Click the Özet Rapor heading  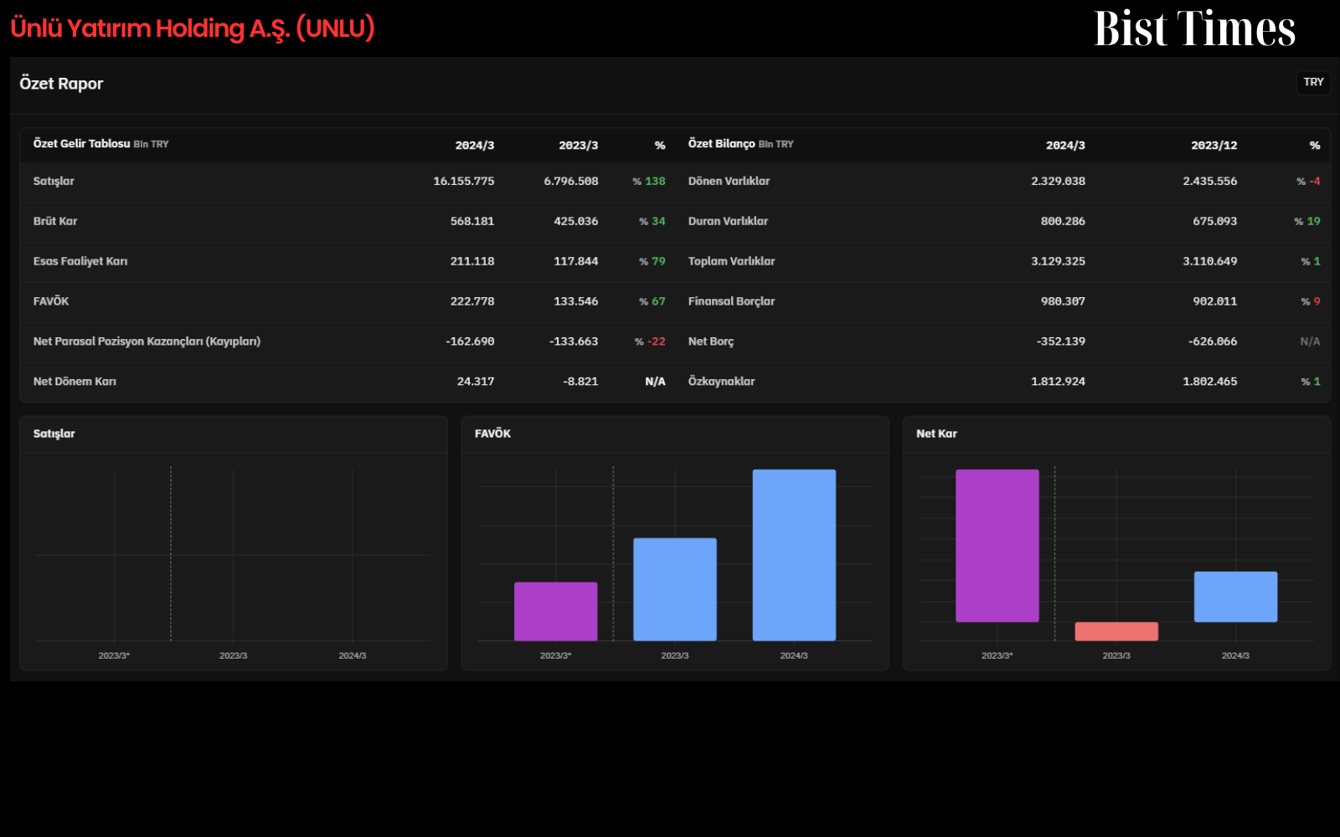(61, 84)
